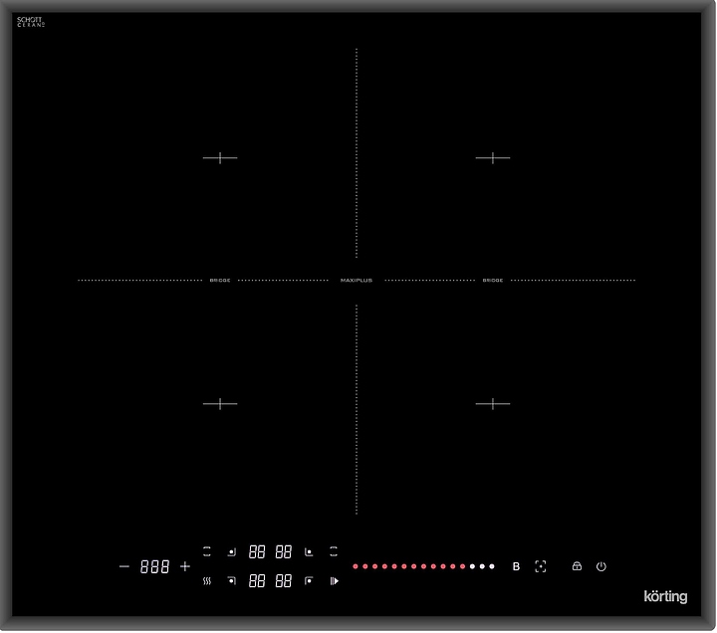Tap the first red dot on power slider
This screenshot has width=717, height=633.
point(356,566)
